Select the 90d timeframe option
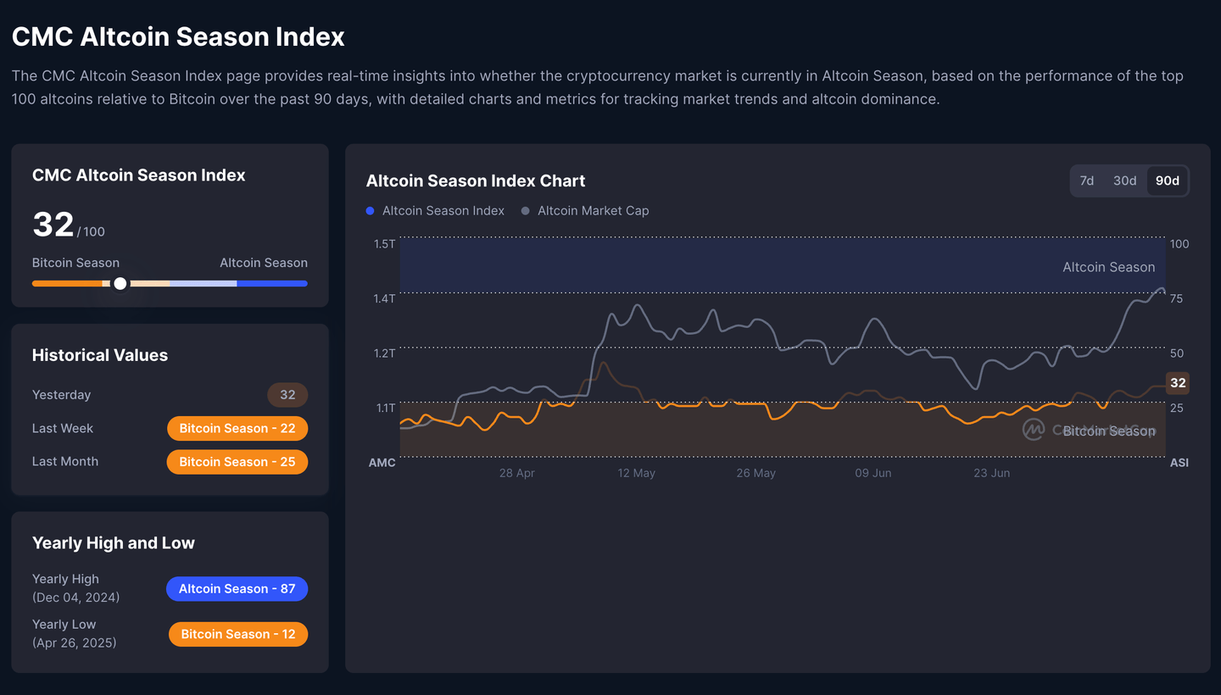The height and width of the screenshot is (695, 1221). click(1168, 181)
